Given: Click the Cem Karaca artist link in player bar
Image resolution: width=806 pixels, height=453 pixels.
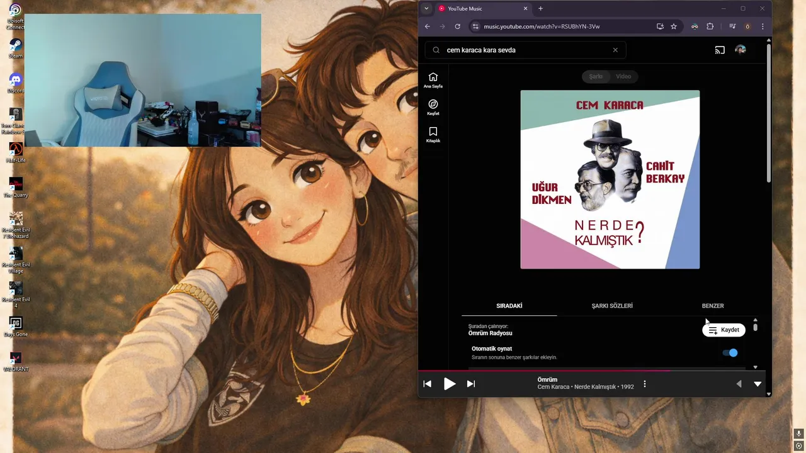Looking at the screenshot, I should [x=553, y=387].
